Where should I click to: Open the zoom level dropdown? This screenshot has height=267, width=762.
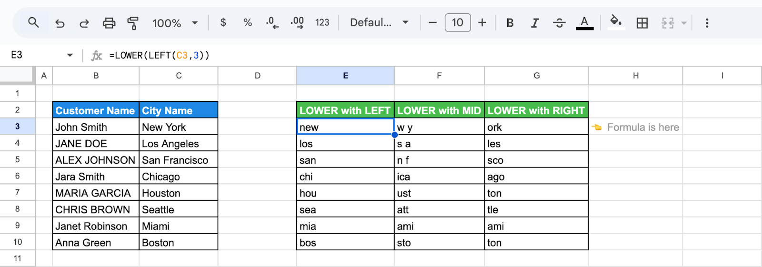click(175, 23)
